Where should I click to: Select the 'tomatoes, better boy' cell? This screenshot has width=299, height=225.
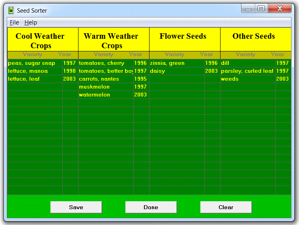tap(106, 71)
